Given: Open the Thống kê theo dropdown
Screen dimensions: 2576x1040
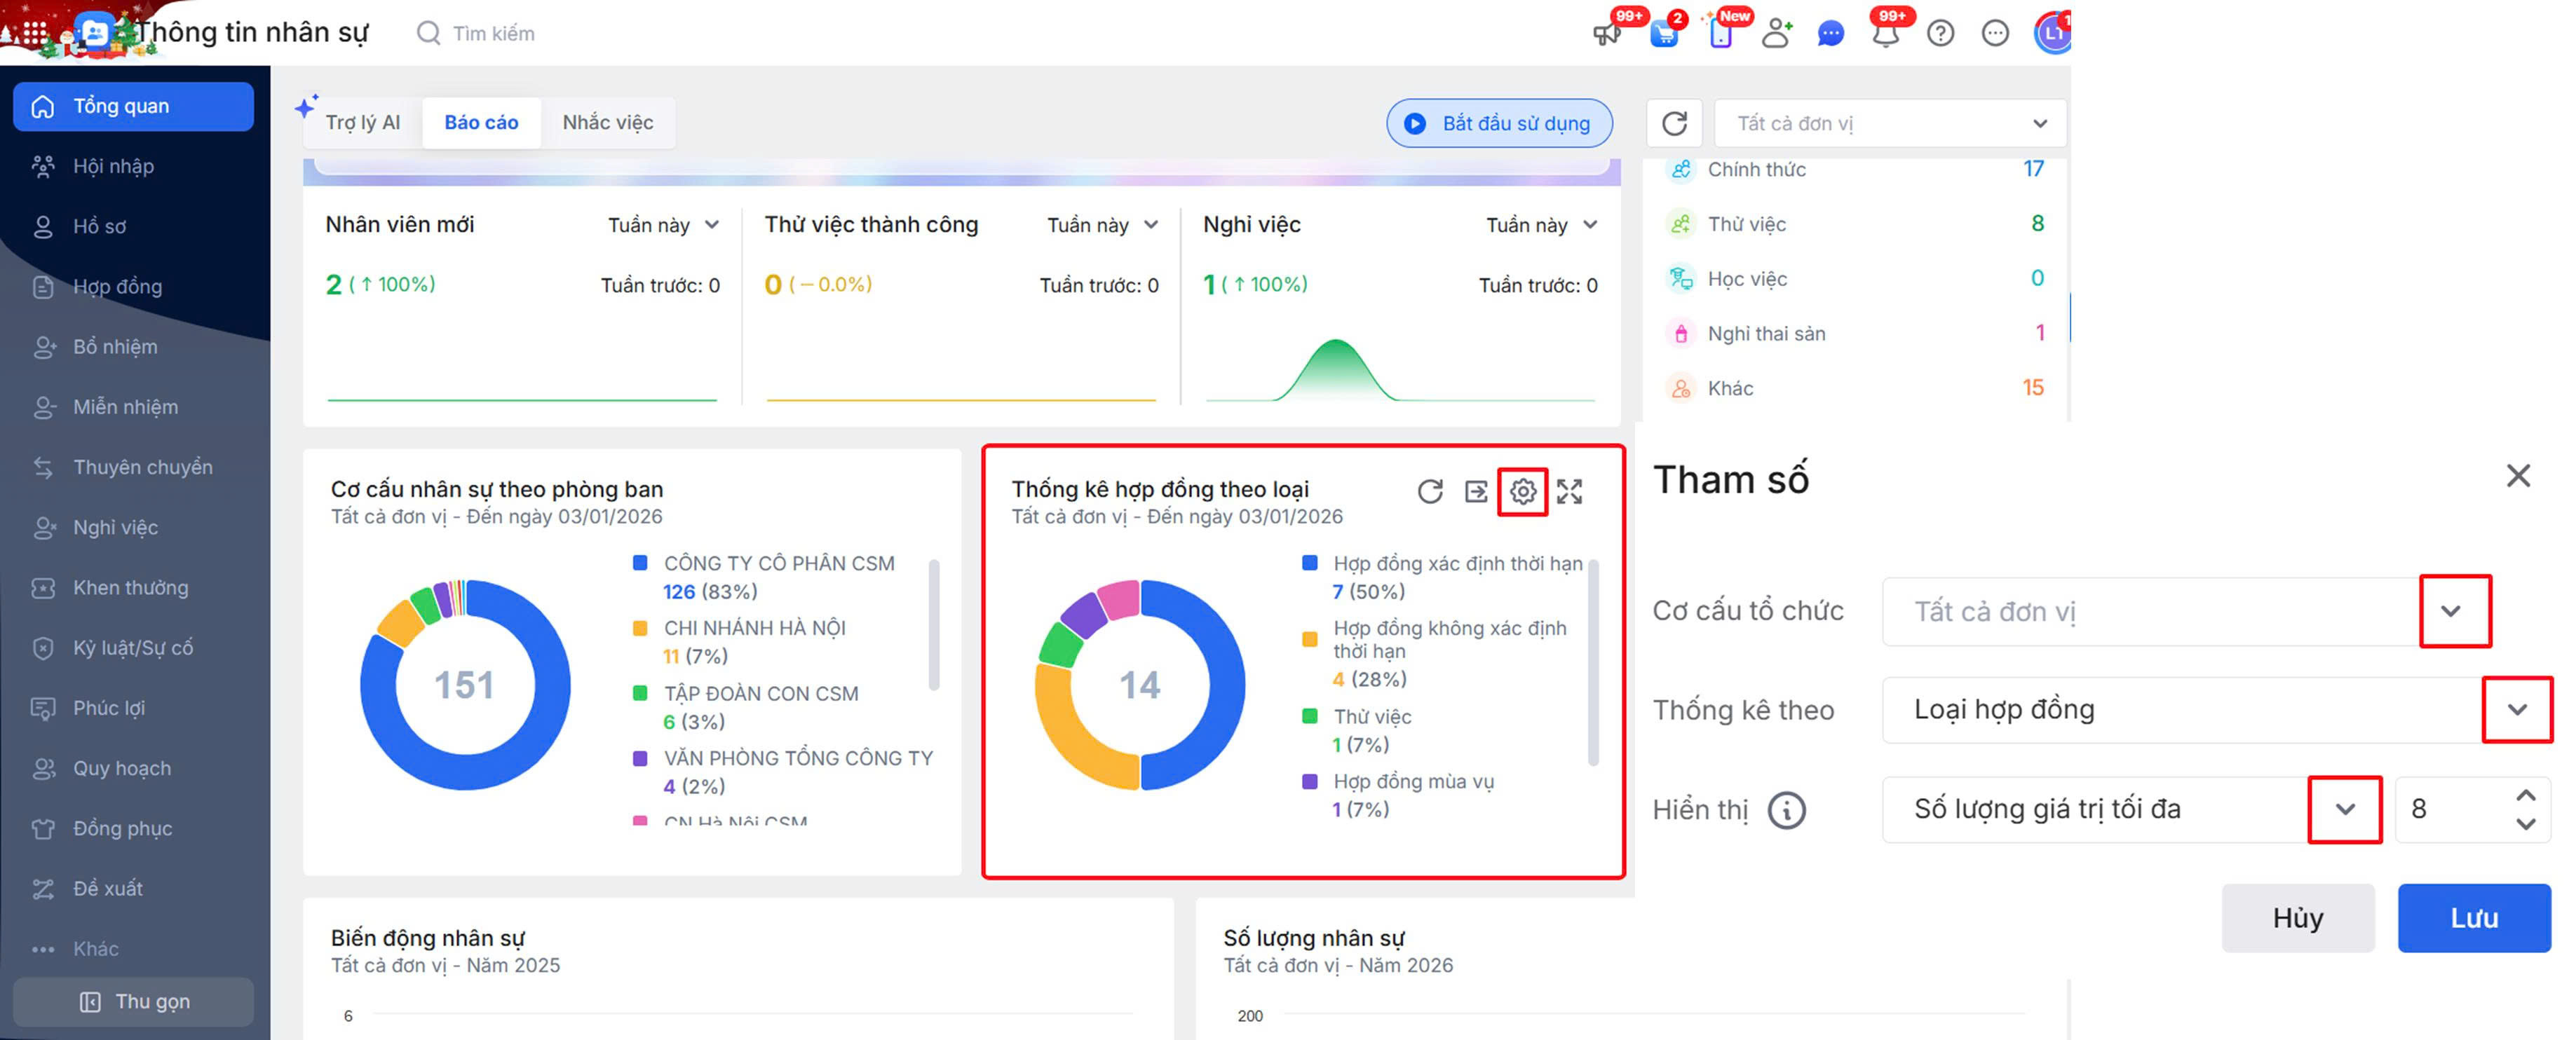Looking at the screenshot, I should click(2517, 710).
